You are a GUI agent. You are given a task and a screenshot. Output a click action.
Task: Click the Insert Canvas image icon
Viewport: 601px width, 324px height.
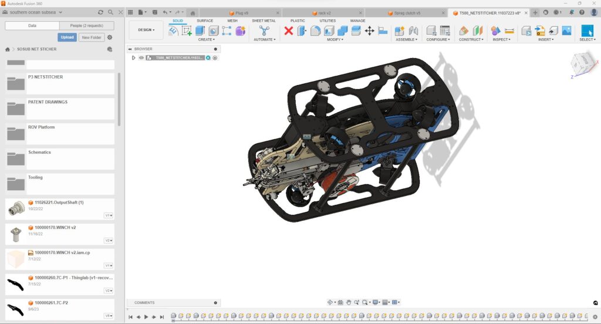pyautogui.click(x=566, y=31)
